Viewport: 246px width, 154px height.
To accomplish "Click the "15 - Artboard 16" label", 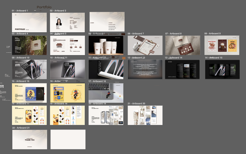I will 20,81.
